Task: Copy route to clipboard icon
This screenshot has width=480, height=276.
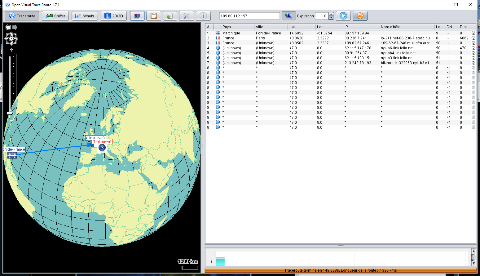Action: point(154,16)
